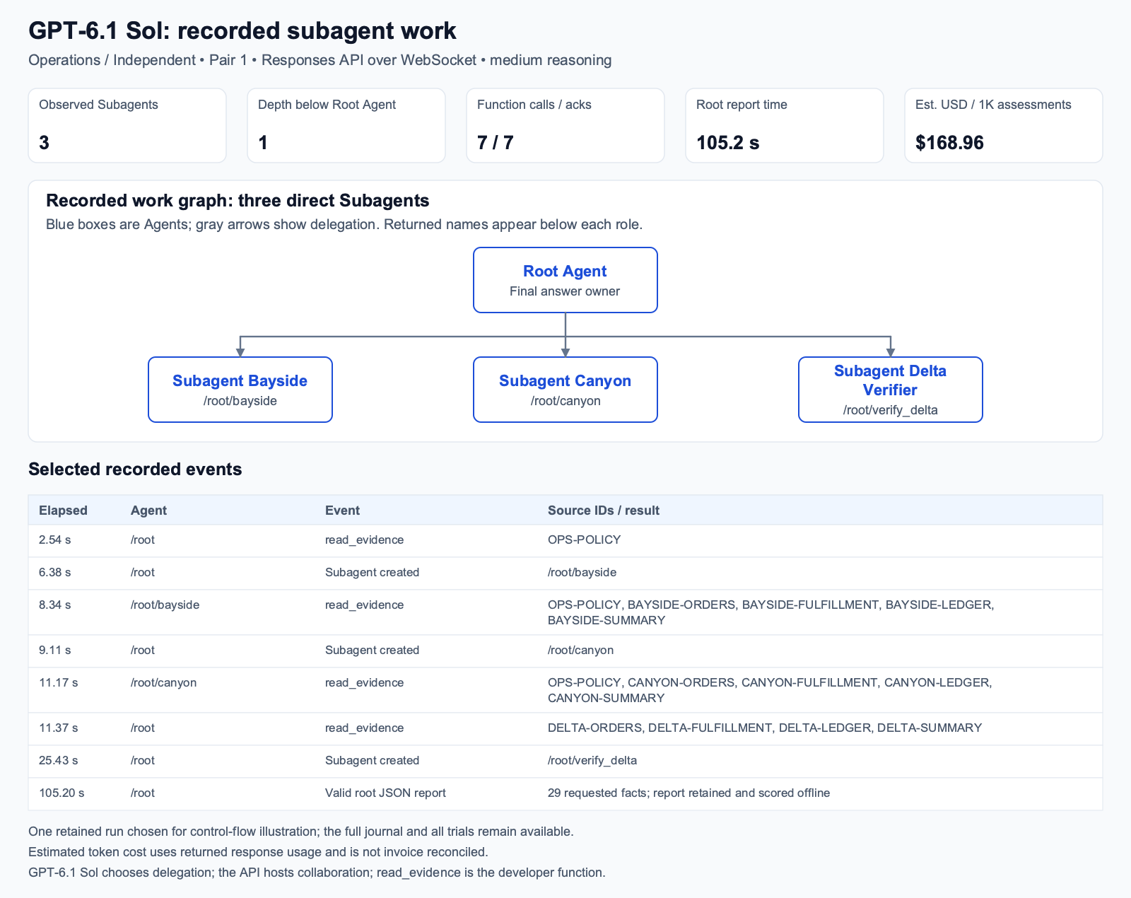Click the footnote about invoice reconciliation
The height and width of the screenshot is (898, 1131).
pyautogui.click(x=258, y=852)
